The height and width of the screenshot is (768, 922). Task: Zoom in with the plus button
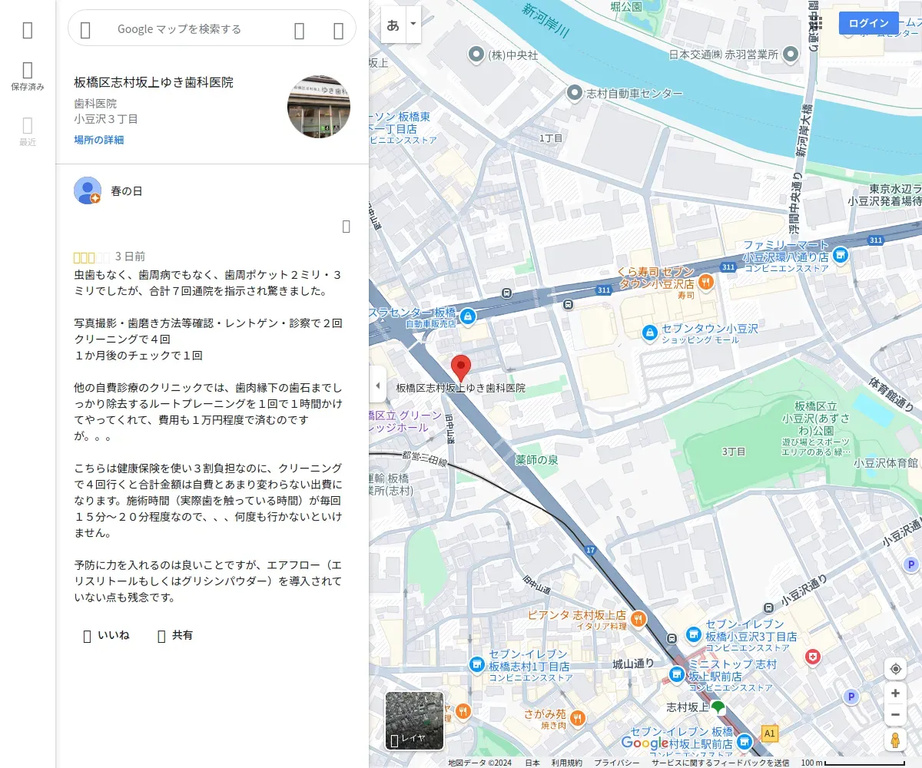pos(895,693)
